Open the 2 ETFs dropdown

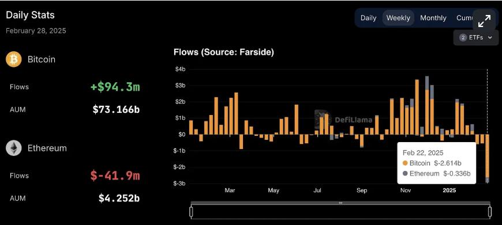tap(476, 37)
